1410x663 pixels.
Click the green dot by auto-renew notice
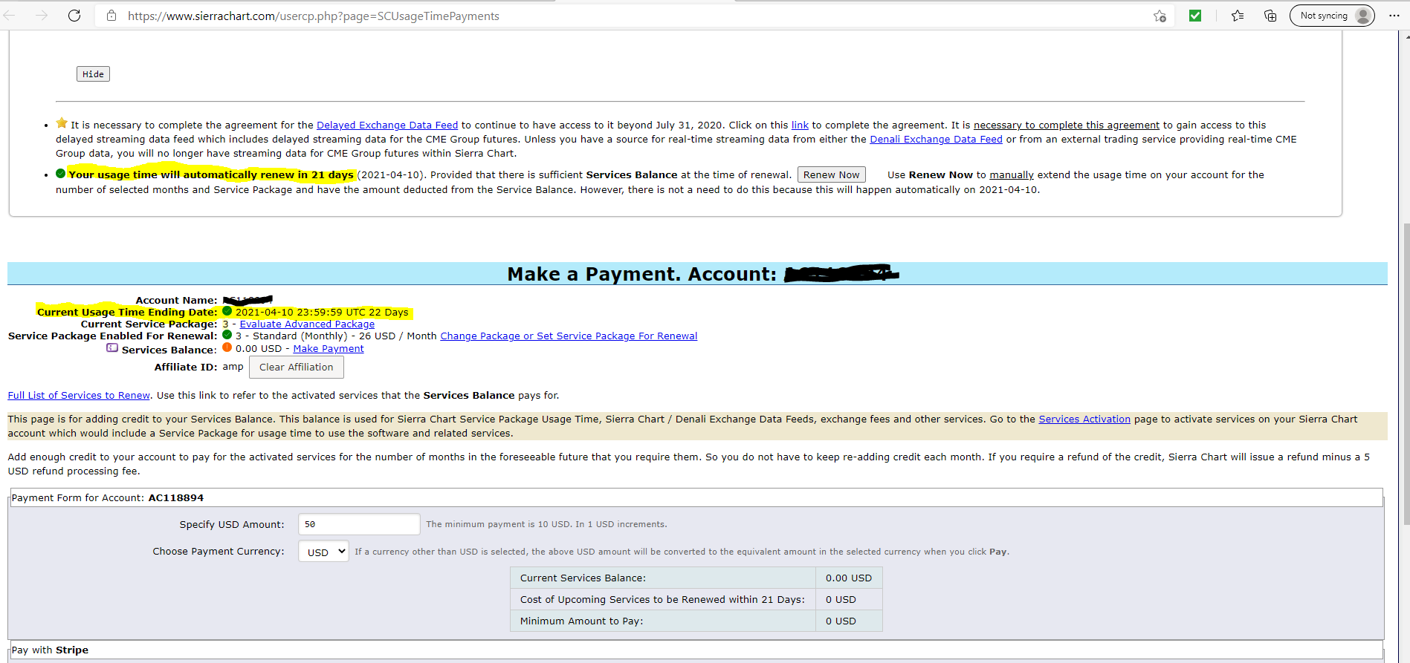click(x=61, y=174)
